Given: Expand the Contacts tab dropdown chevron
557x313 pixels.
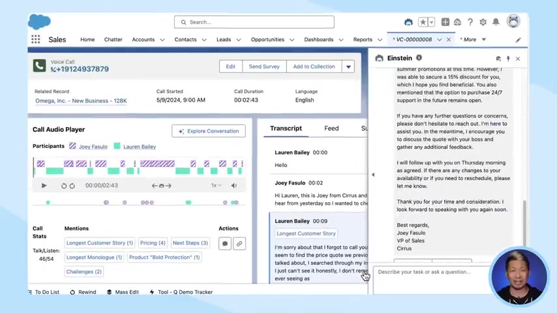Looking at the screenshot, I should (204, 40).
